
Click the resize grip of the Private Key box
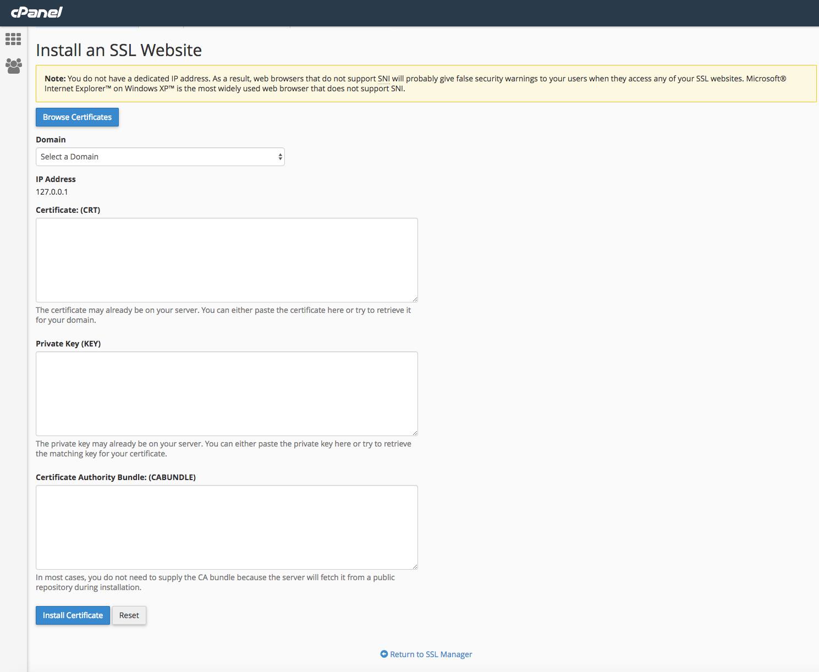coord(415,432)
